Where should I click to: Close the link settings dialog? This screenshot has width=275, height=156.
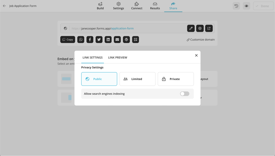[x=196, y=55]
